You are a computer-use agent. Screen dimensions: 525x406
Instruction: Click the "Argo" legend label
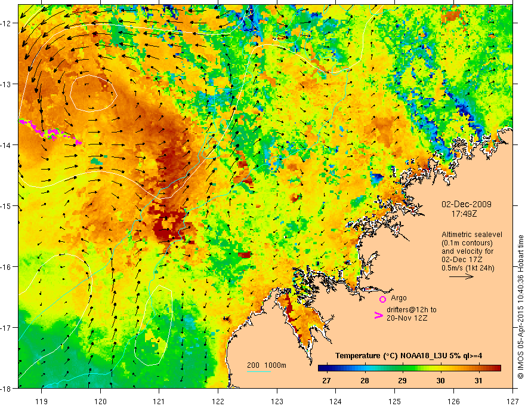tap(399, 298)
